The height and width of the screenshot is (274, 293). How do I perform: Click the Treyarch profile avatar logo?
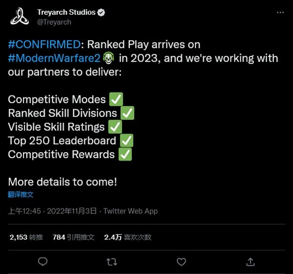[x=20, y=16]
